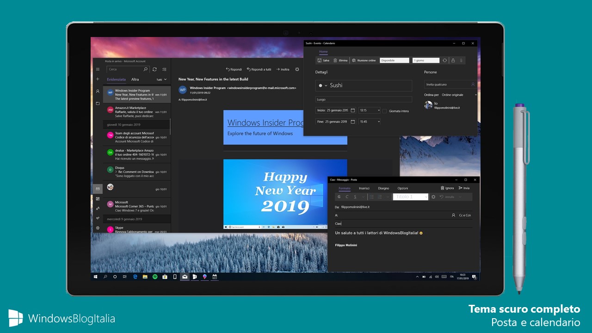This screenshot has width=592, height=333.
Task: Open the Start menu on the taskbar
Action: click(96, 277)
